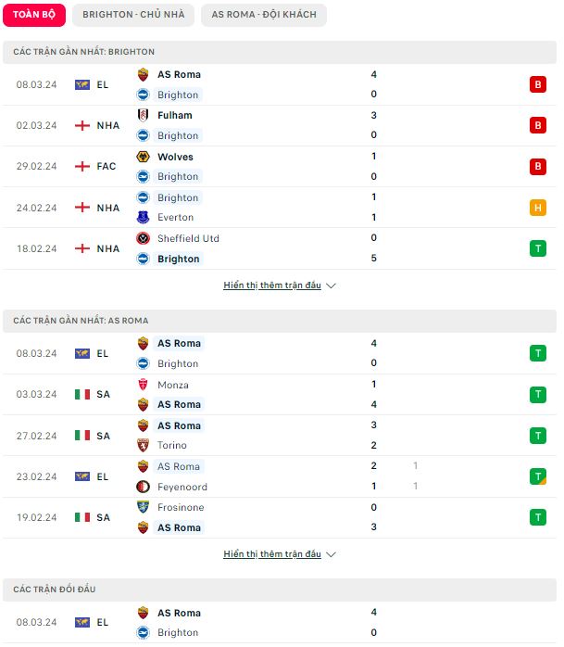Click the Monza club crest icon

click(143, 385)
